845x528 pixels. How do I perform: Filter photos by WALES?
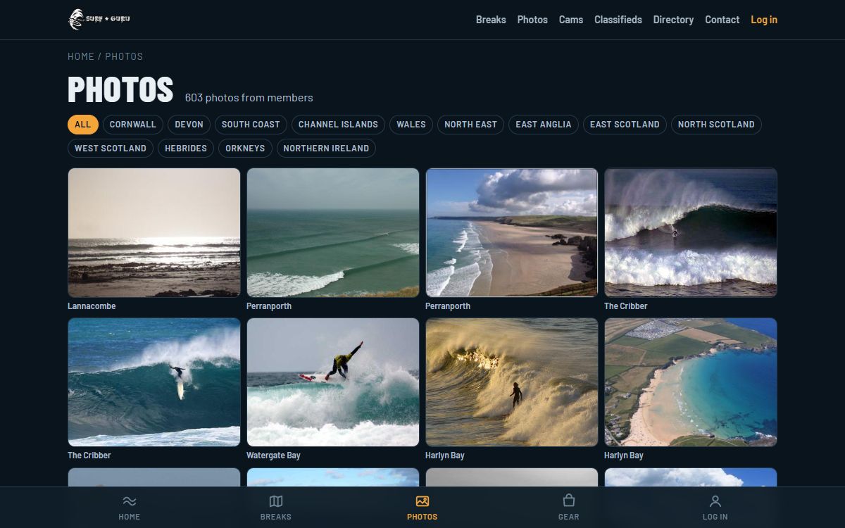[x=411, y=125]
